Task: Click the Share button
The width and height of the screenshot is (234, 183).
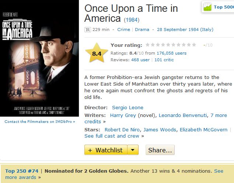Action: tap(160, 150)
